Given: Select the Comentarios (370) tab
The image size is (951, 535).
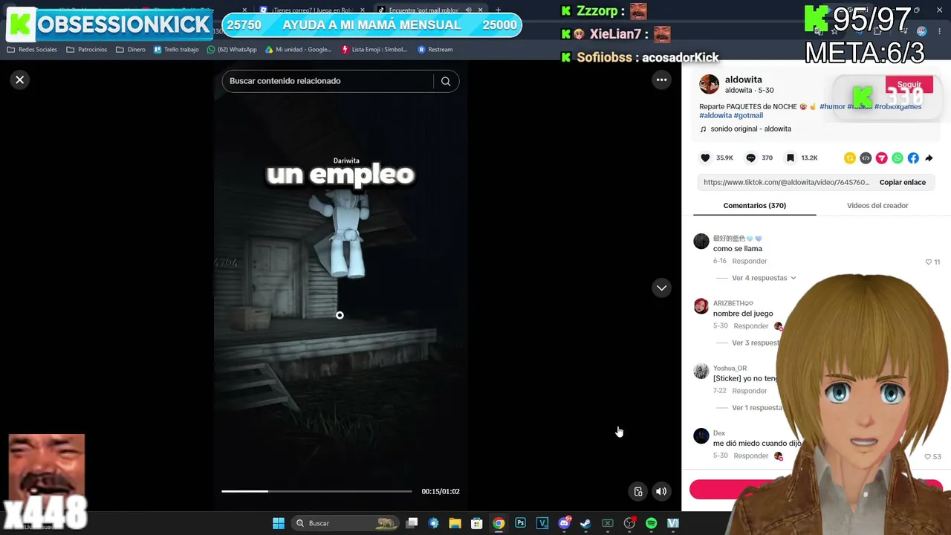Looking at the screenshot, I should coord(754,205).
